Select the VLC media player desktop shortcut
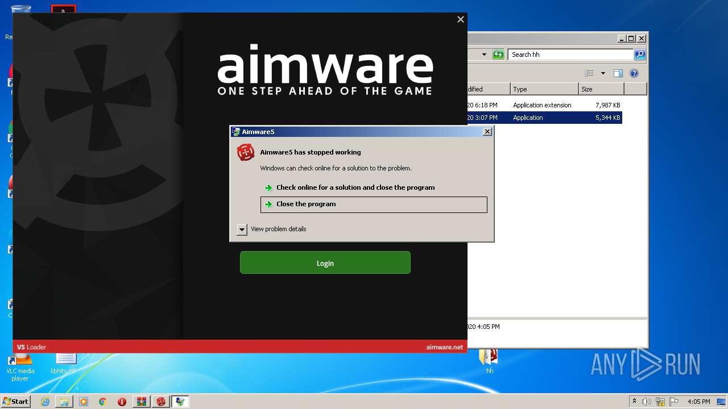 20,368
